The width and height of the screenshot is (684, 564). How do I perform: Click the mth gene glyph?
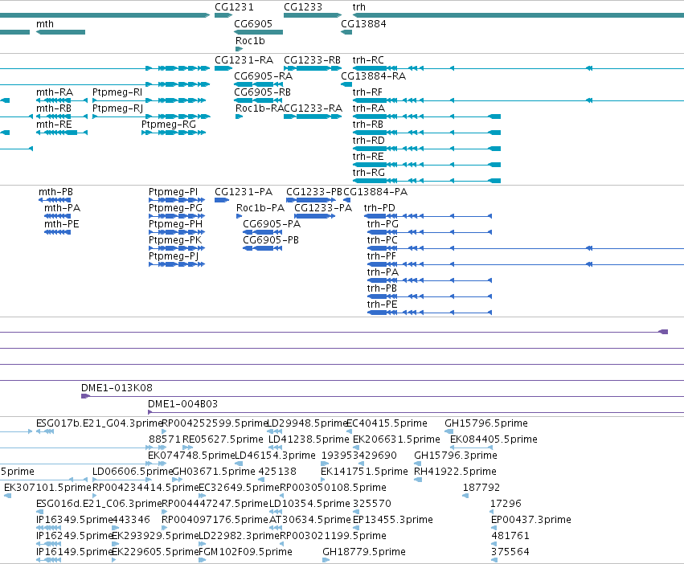pos(60,32)
